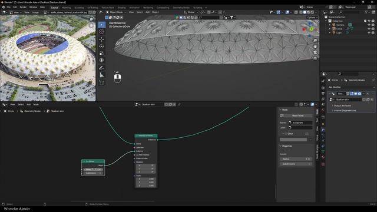Hide Circle object eye icon in outliner
The width and height of the screenshot is (377, 212).
(369, 29)
